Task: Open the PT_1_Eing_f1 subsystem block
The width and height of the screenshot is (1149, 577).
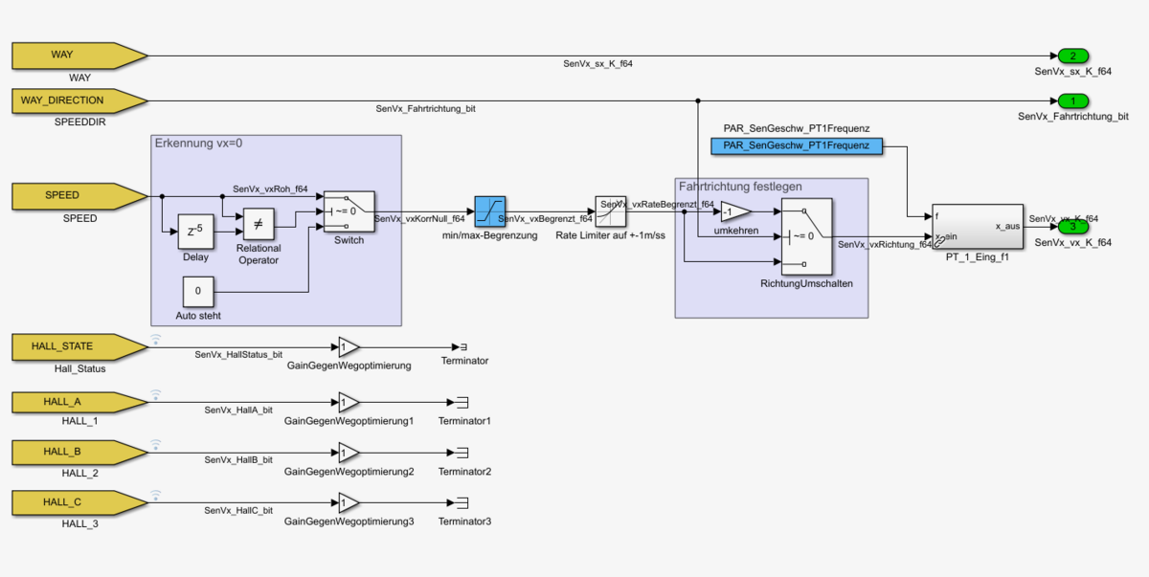Action: click(977, 226)
